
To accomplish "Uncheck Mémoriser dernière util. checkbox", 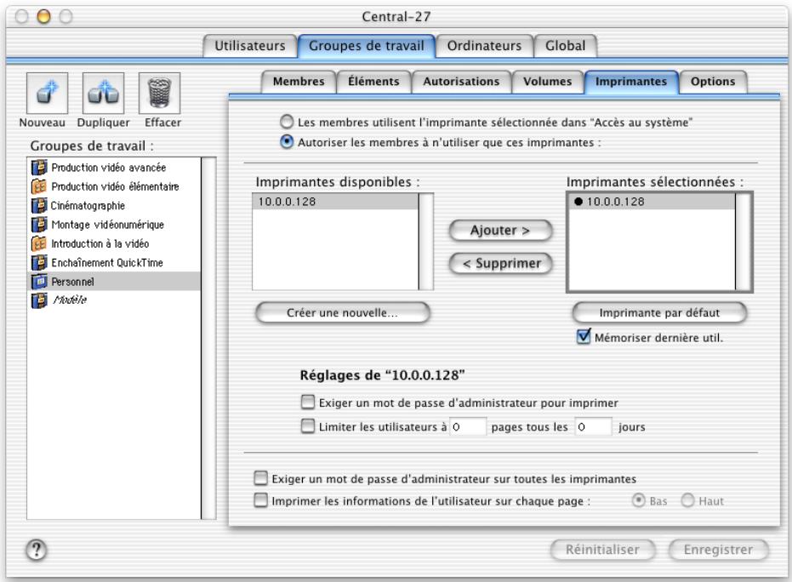I will click(x=584, y=336).
